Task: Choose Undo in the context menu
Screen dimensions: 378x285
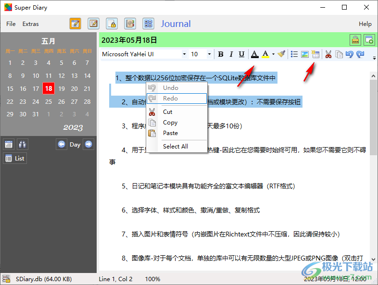Action: pyautogui.click(x=176, y=87)
